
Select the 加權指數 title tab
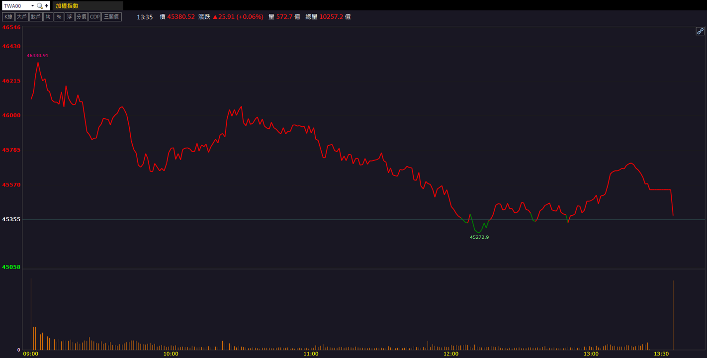[x=67, y=6]
